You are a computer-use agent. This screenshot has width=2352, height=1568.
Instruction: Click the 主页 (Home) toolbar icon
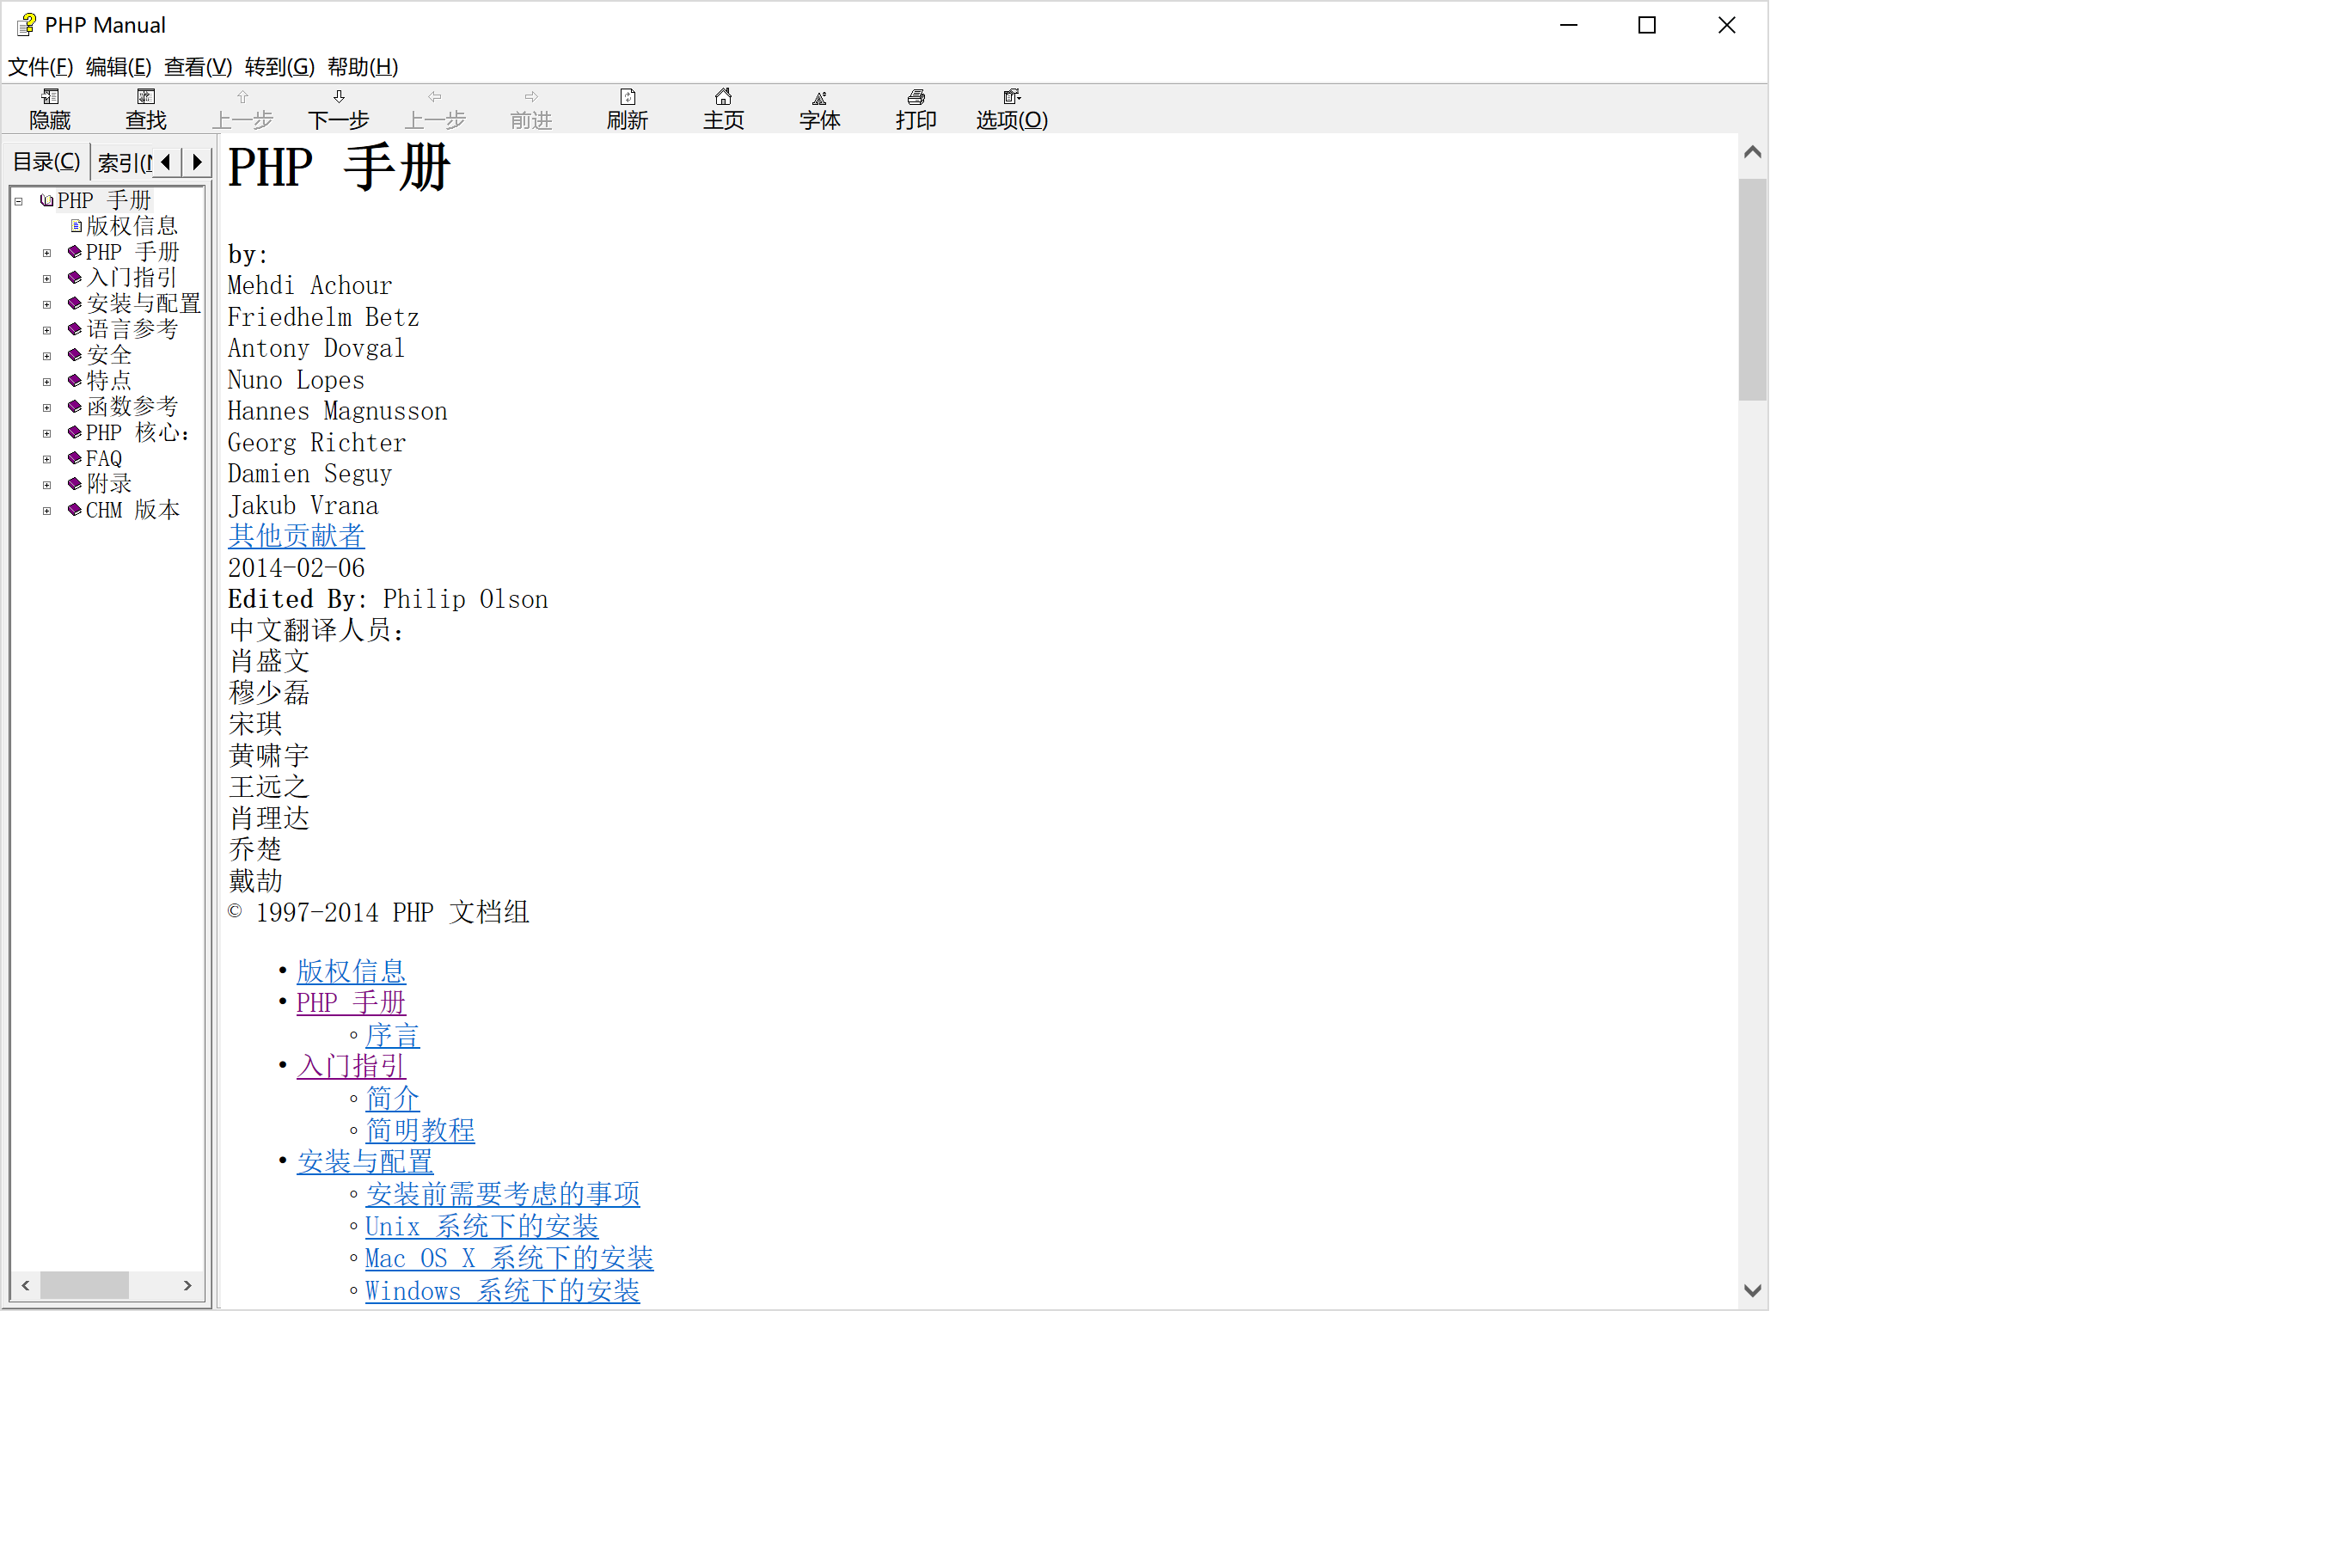pyautogui.click(x=724, y=97)
